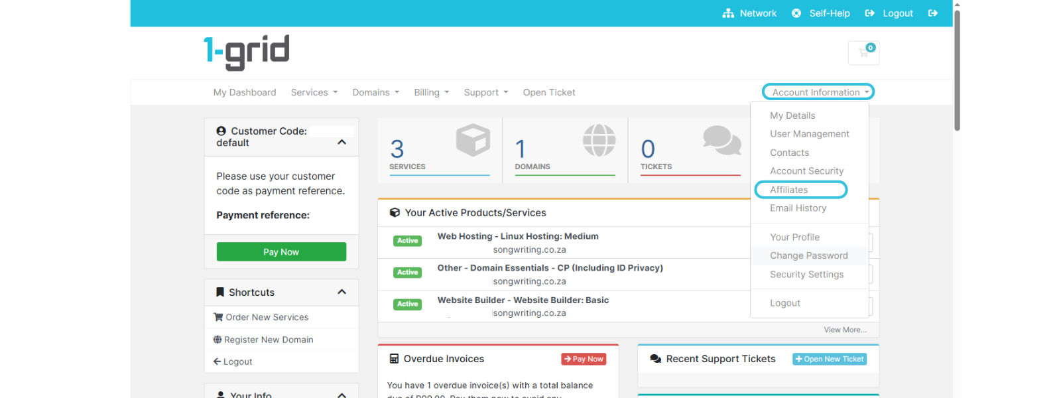Open Website Builder: Basic service row

click(523, 300)
